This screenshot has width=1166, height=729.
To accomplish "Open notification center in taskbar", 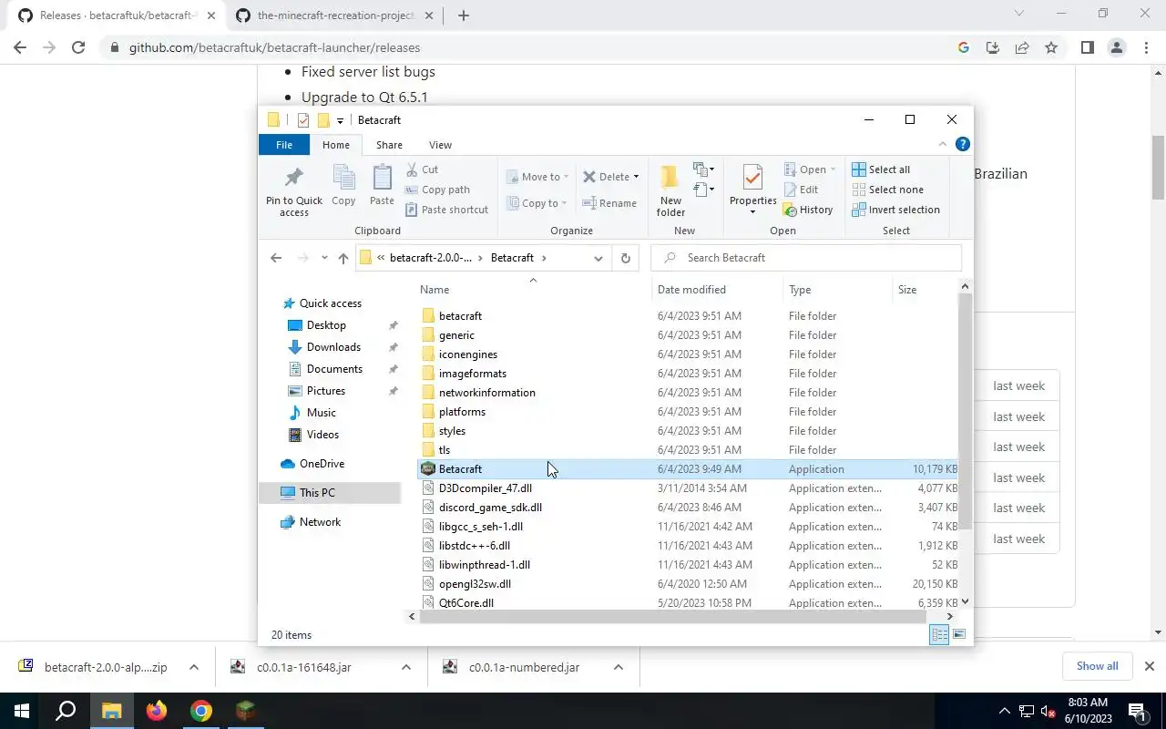I will pyautogui.click(x=1137, y=711).
